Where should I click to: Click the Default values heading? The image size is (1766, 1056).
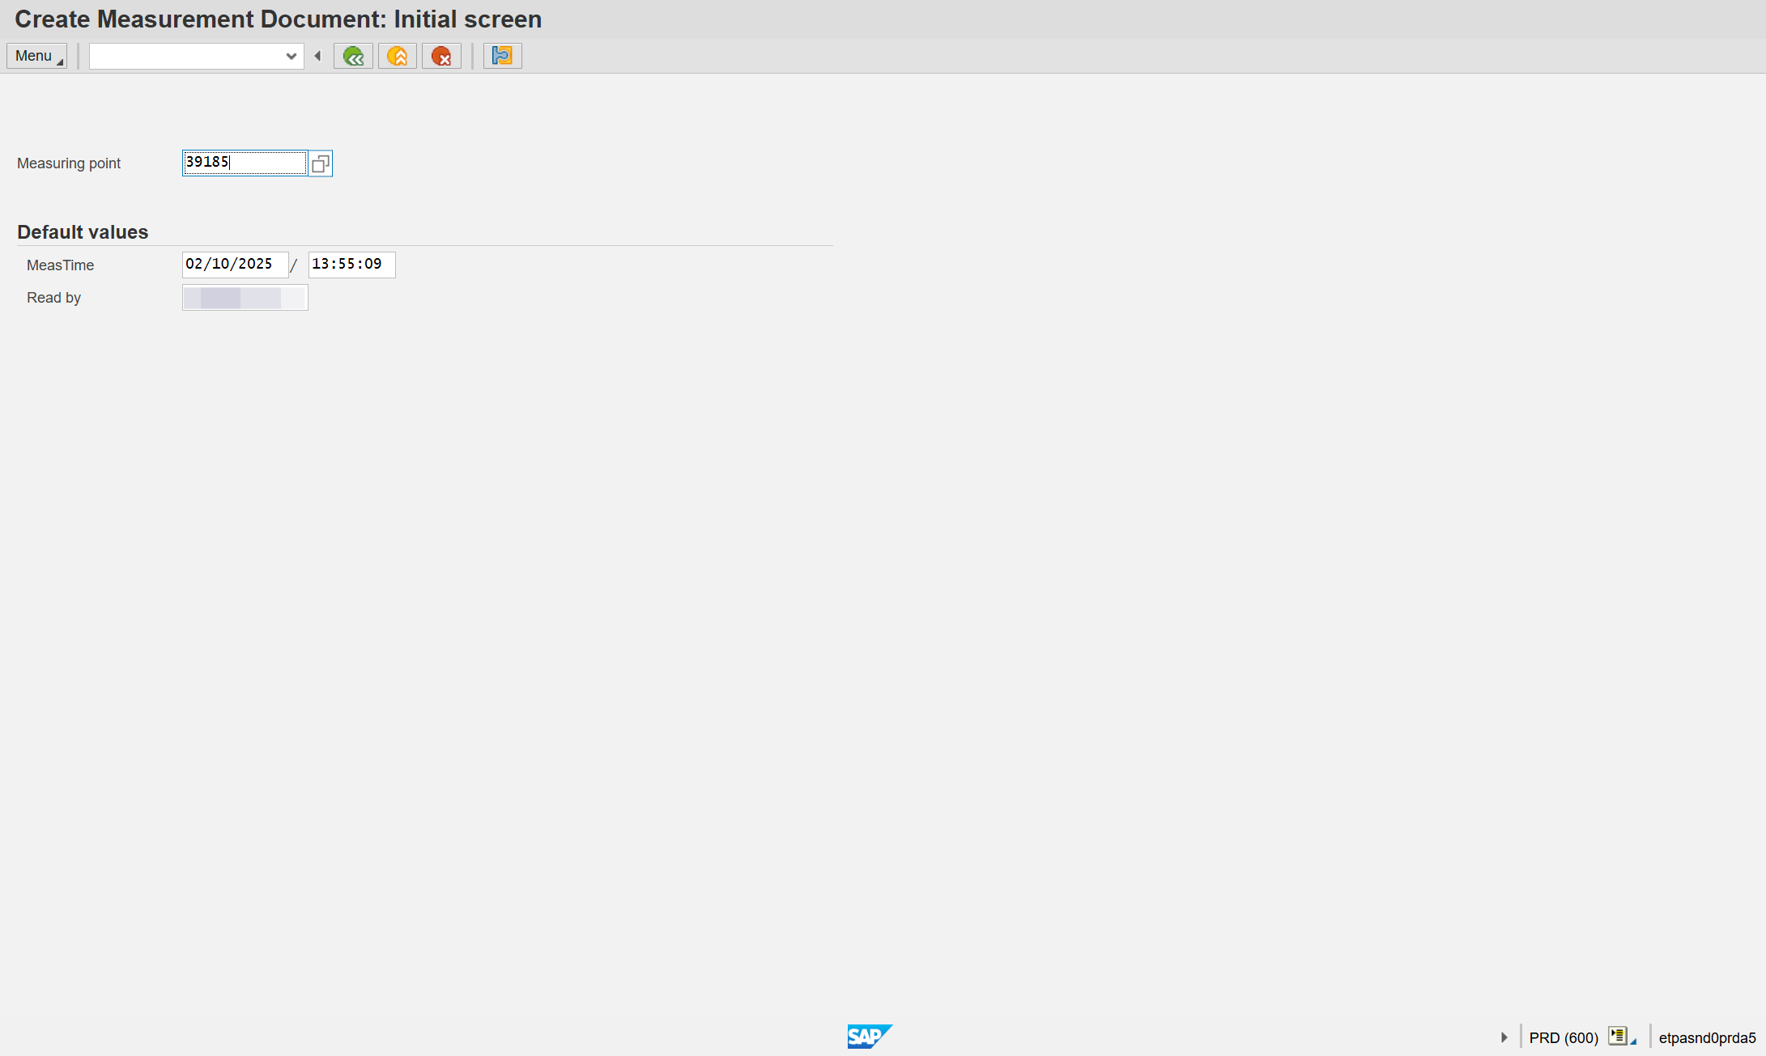83,232
